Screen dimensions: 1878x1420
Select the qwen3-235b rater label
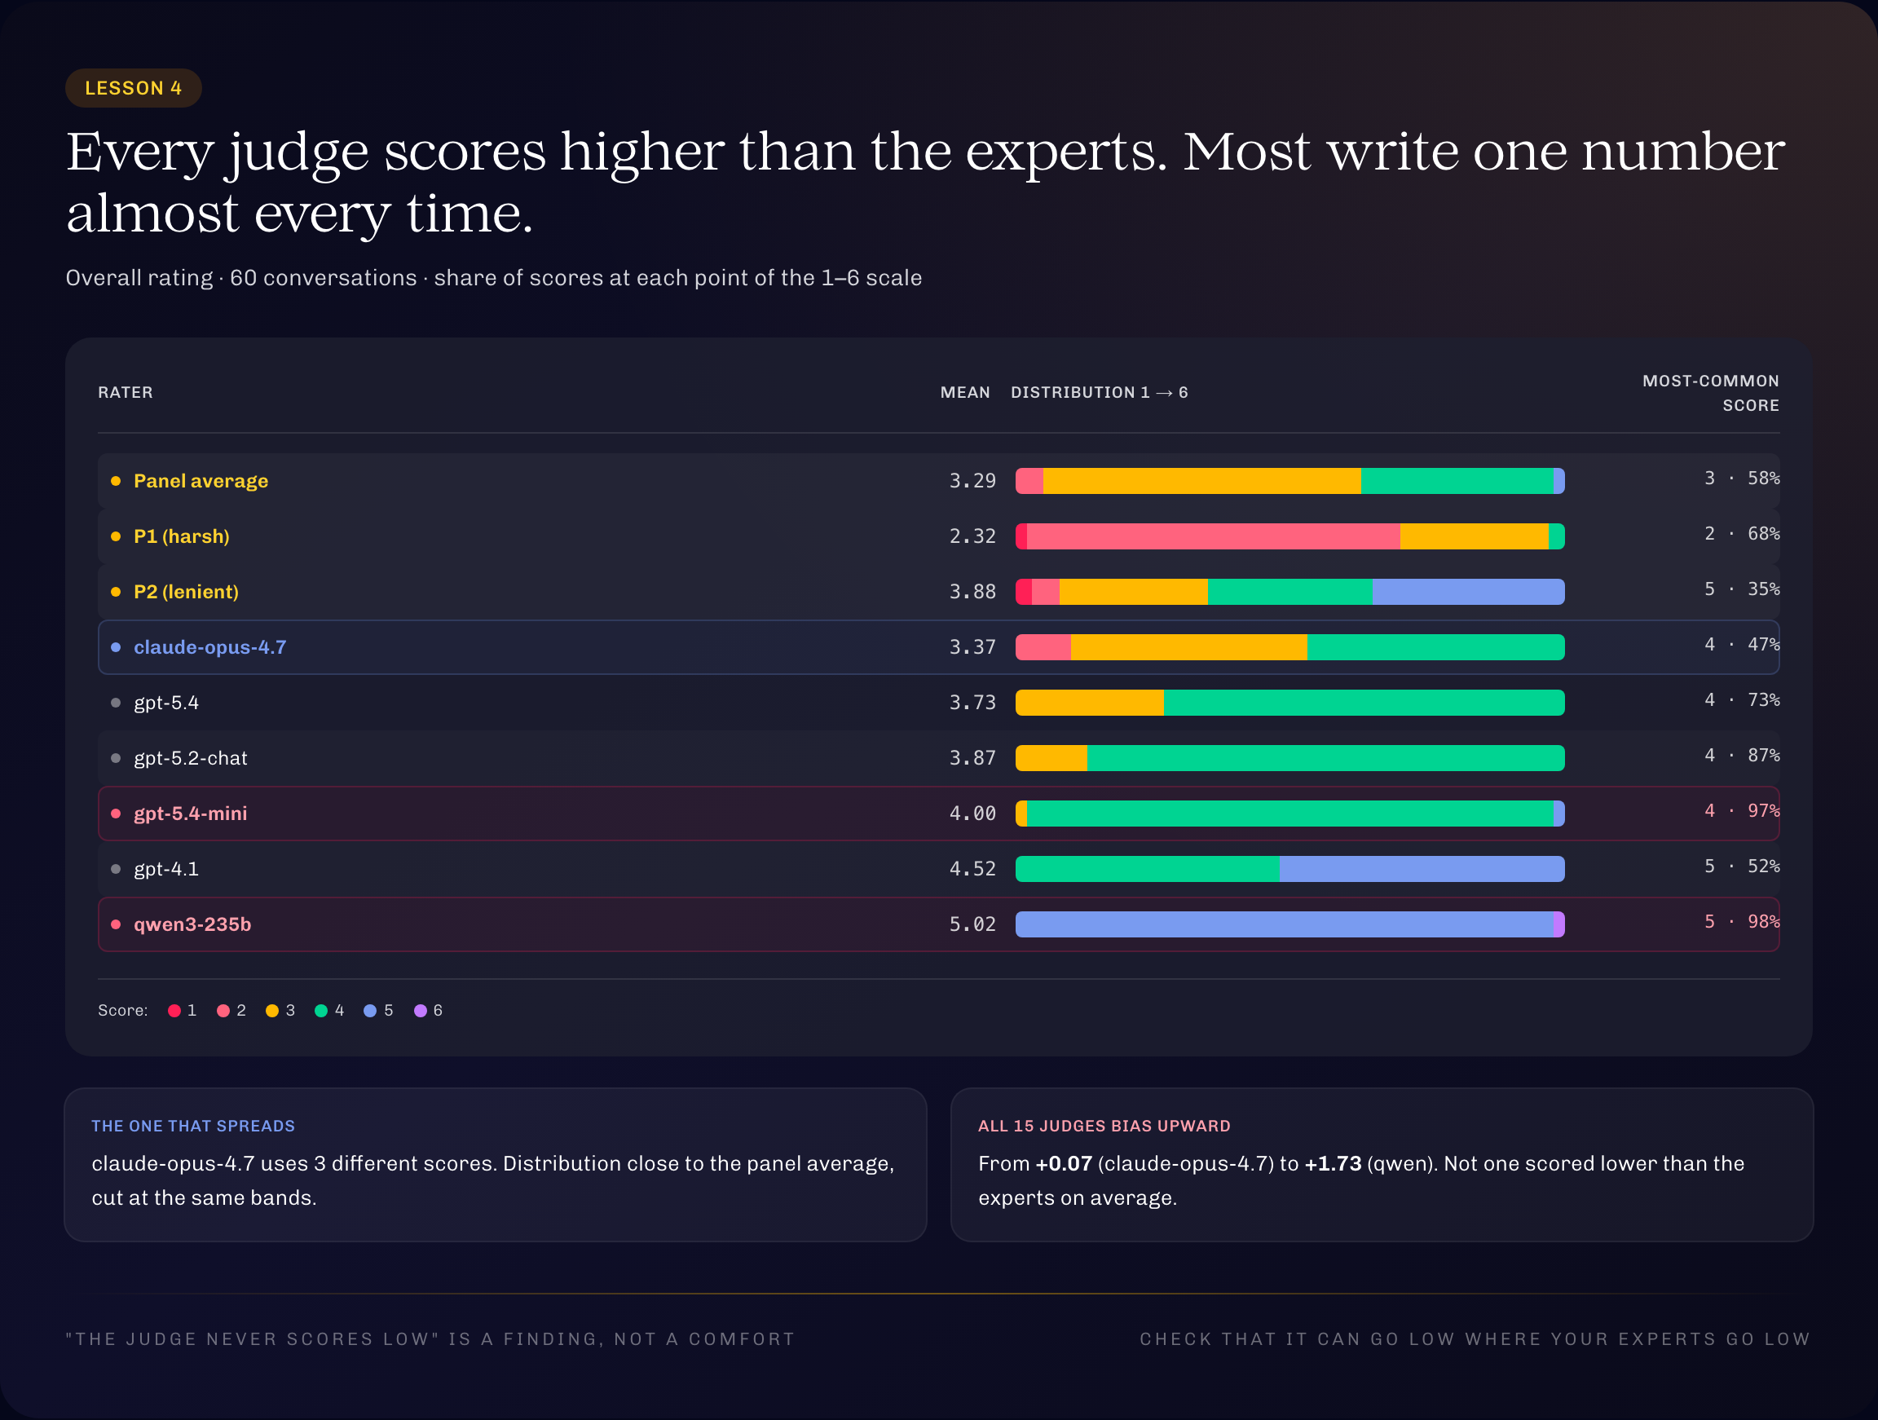192,924
